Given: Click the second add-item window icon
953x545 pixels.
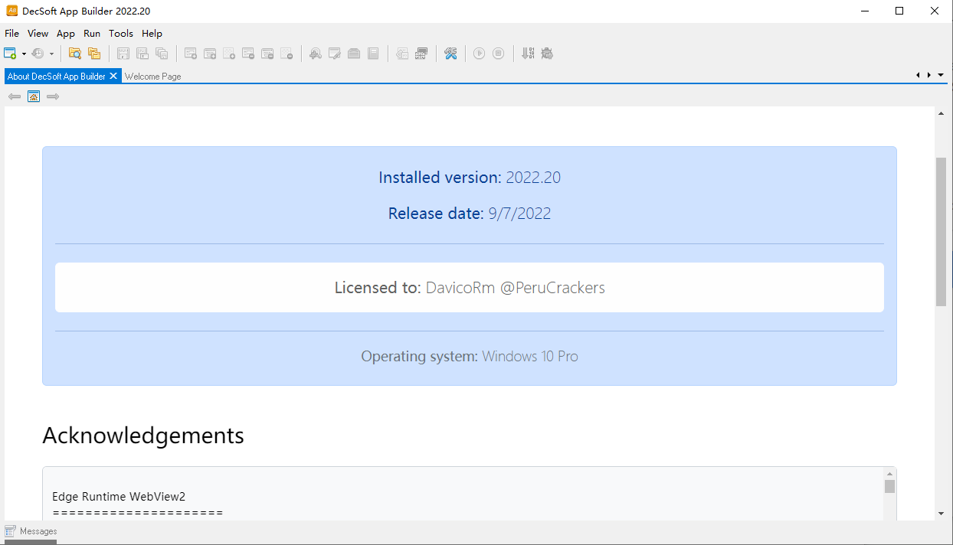Looking at the screenshot, I should (x=210, y=54).
